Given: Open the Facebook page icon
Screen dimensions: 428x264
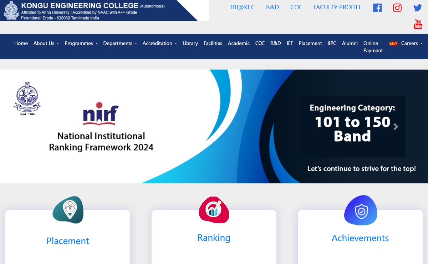Looking at the screenshot, I should pos(377,8).
